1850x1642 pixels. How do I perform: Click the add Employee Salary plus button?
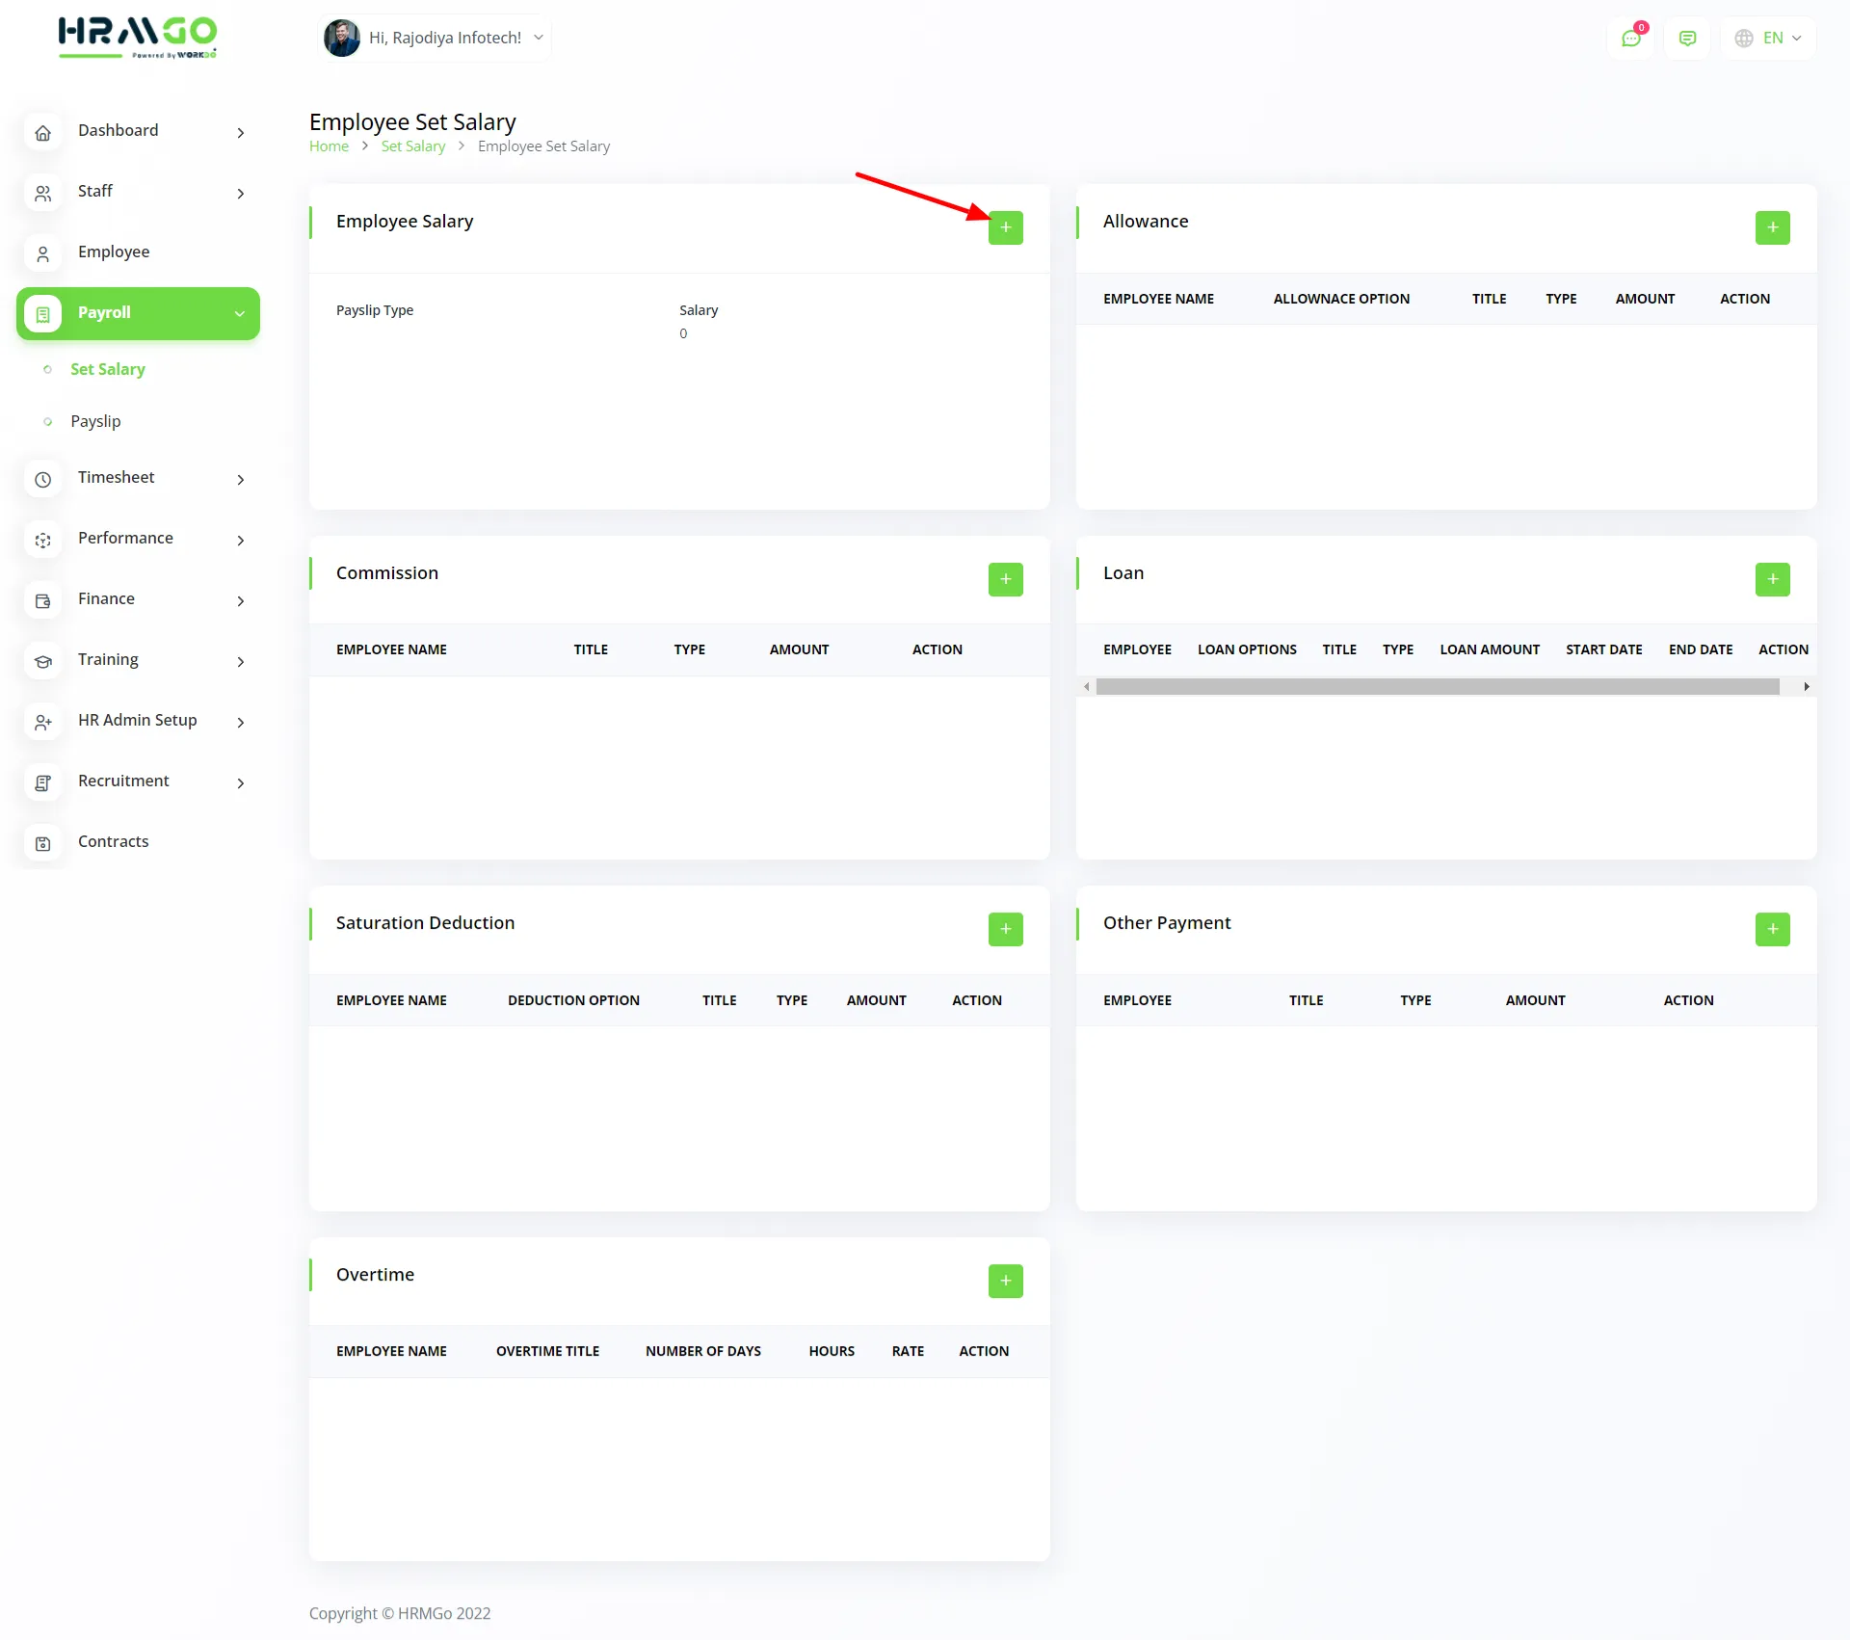pyautogui.click(x=1005, y=227)
